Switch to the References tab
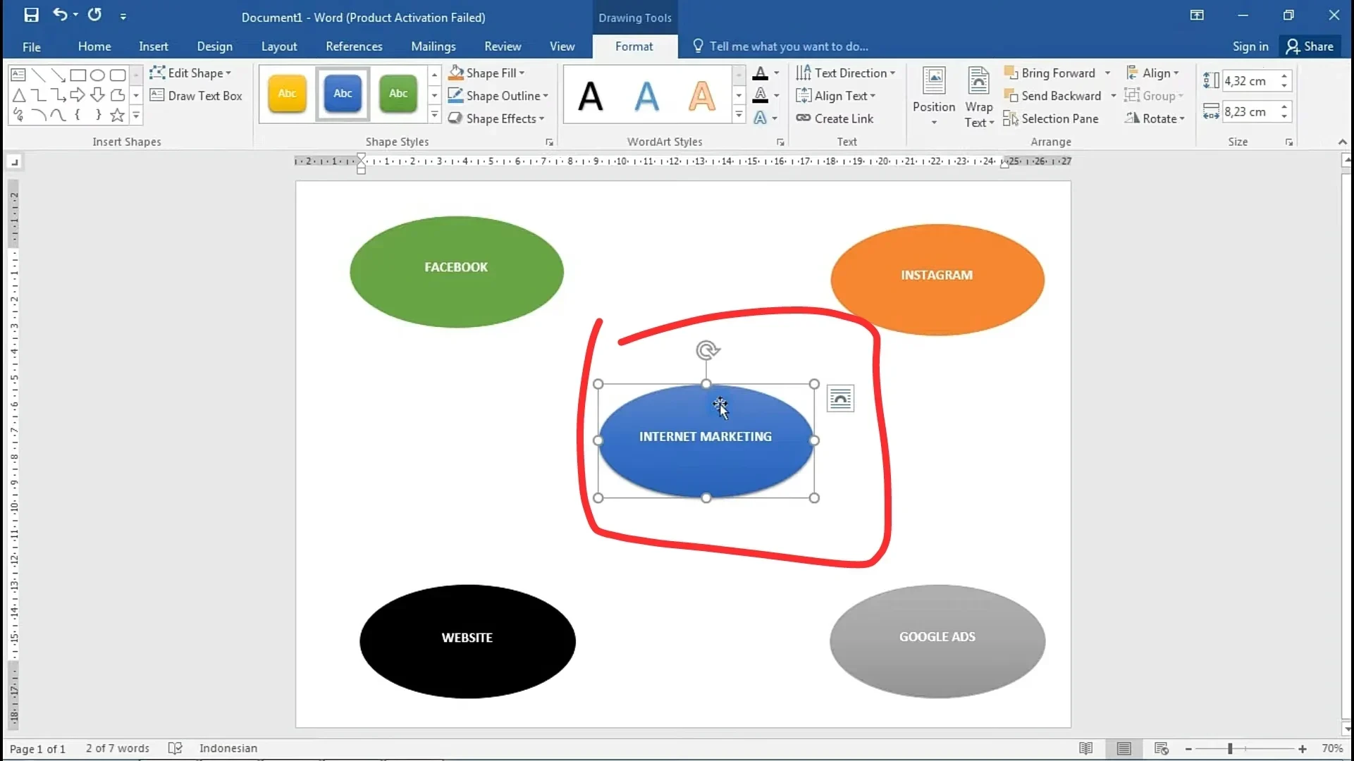Image resolution: width=1354 pixels, height=761 pixels. (354, 47)
